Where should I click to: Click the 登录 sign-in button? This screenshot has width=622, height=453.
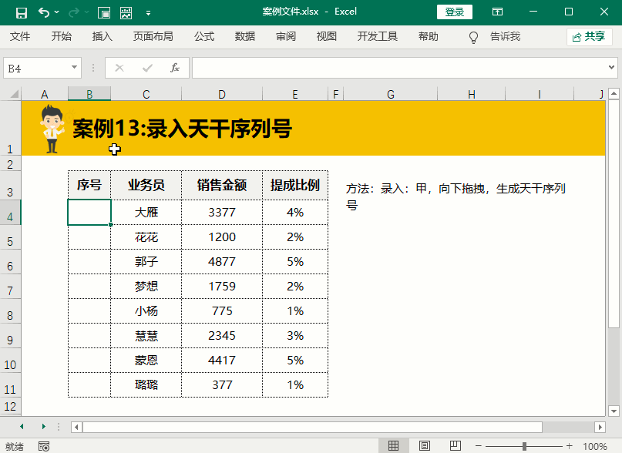click(455, 12)
